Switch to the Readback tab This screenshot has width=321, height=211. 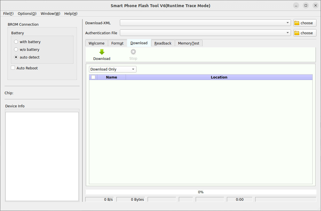coord(163,43)
